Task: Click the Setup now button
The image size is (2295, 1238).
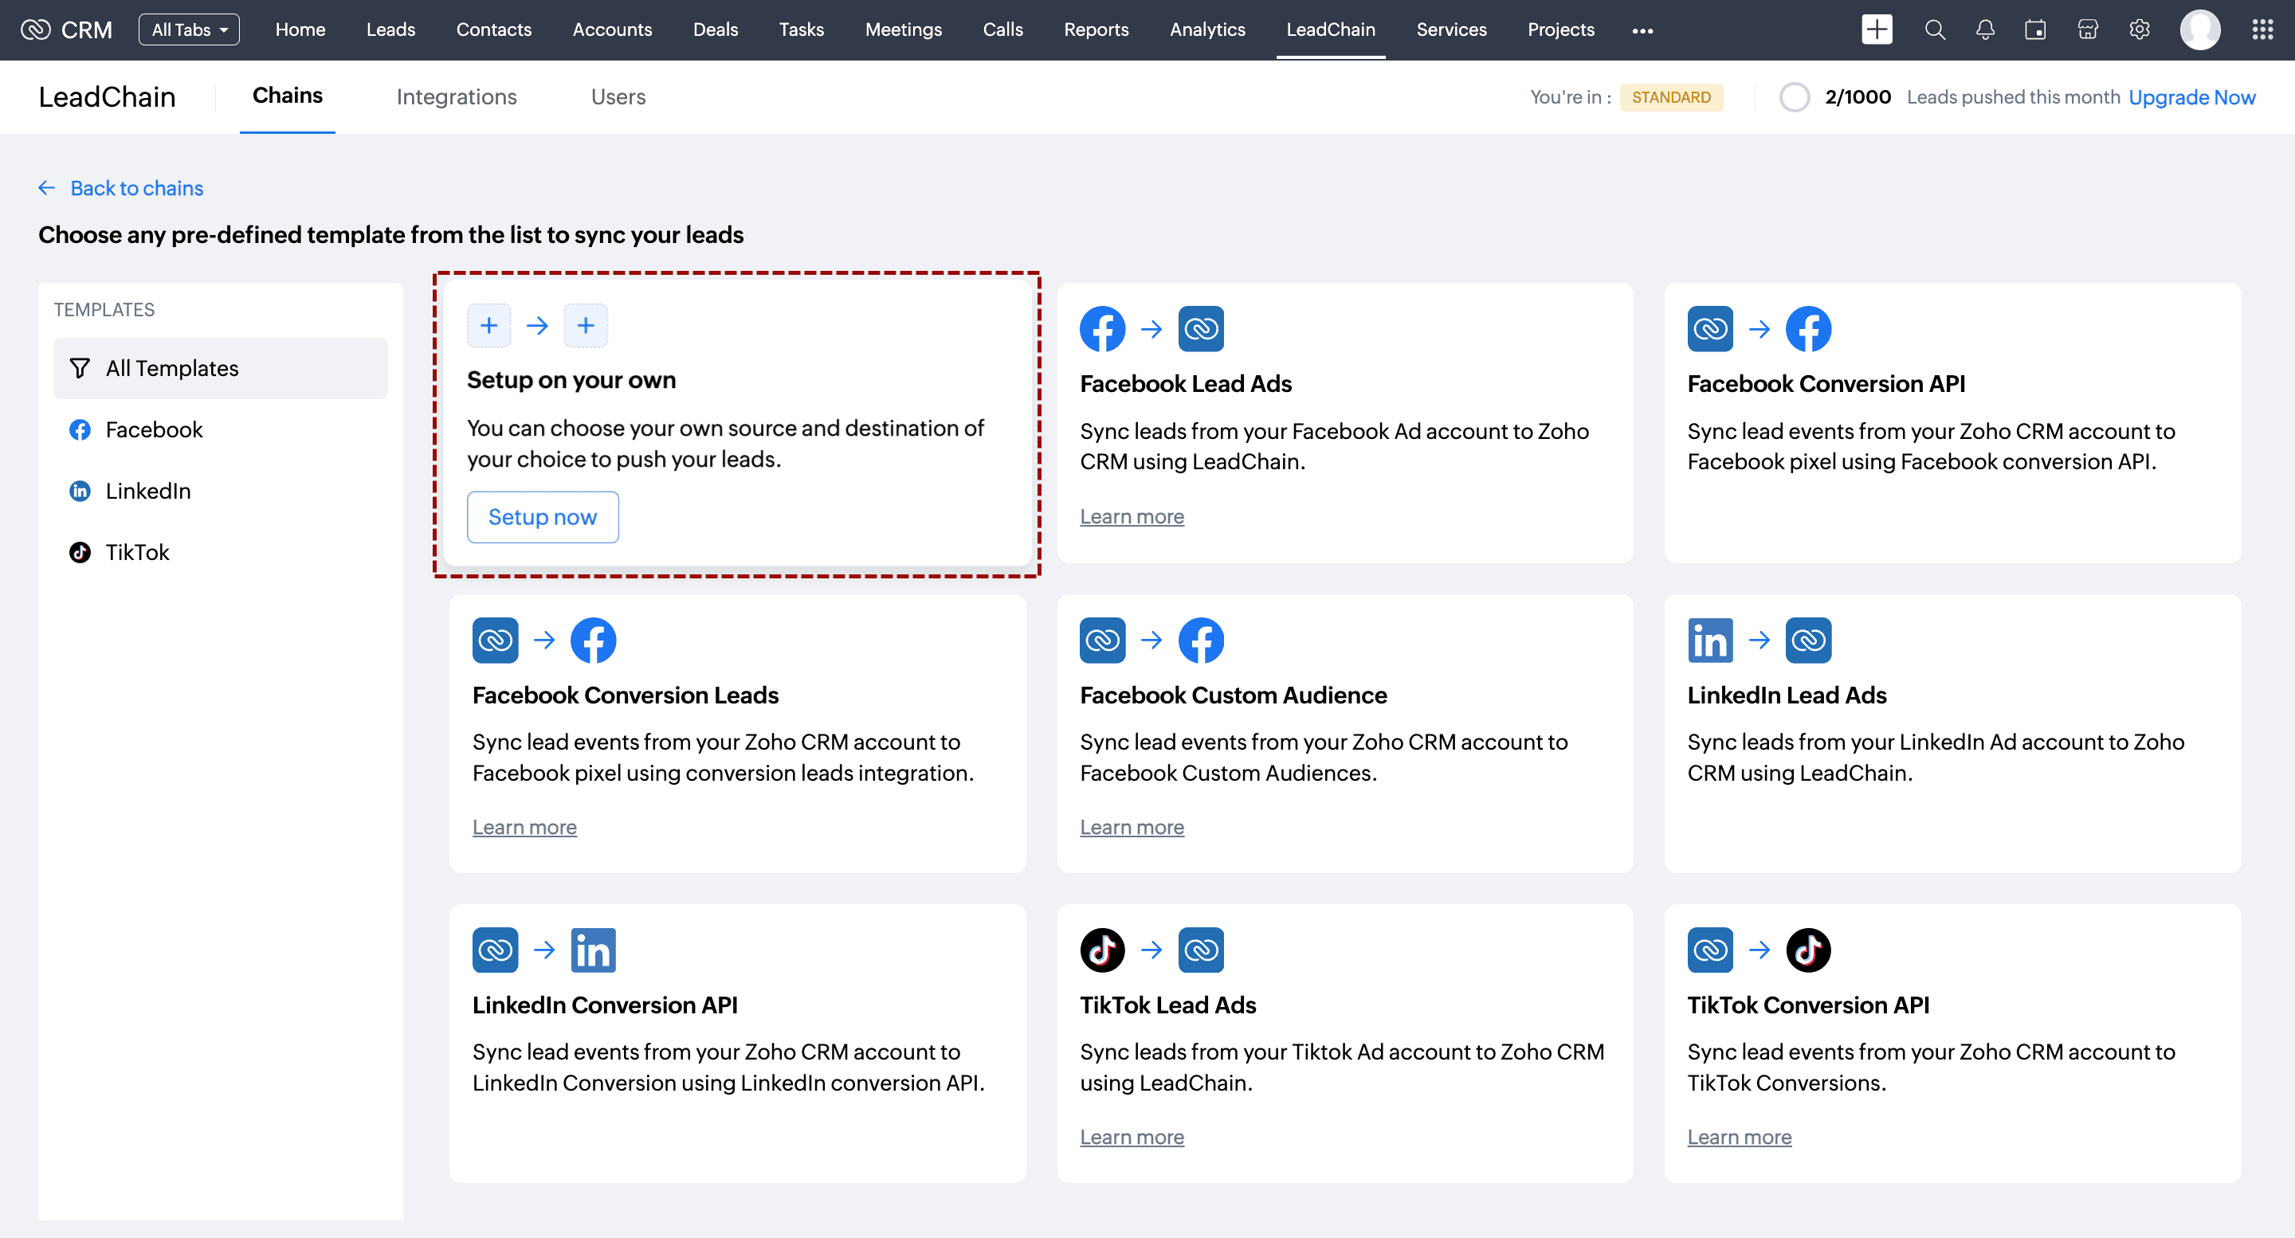Action: pyautogui.click(x=543, y=516)
